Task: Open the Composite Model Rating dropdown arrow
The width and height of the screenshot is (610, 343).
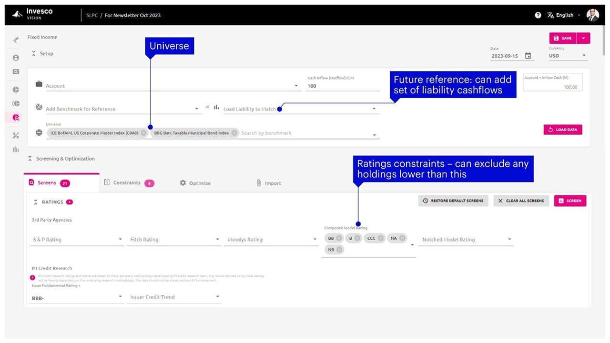Action: pyautogui.click(x=412, y=245)
